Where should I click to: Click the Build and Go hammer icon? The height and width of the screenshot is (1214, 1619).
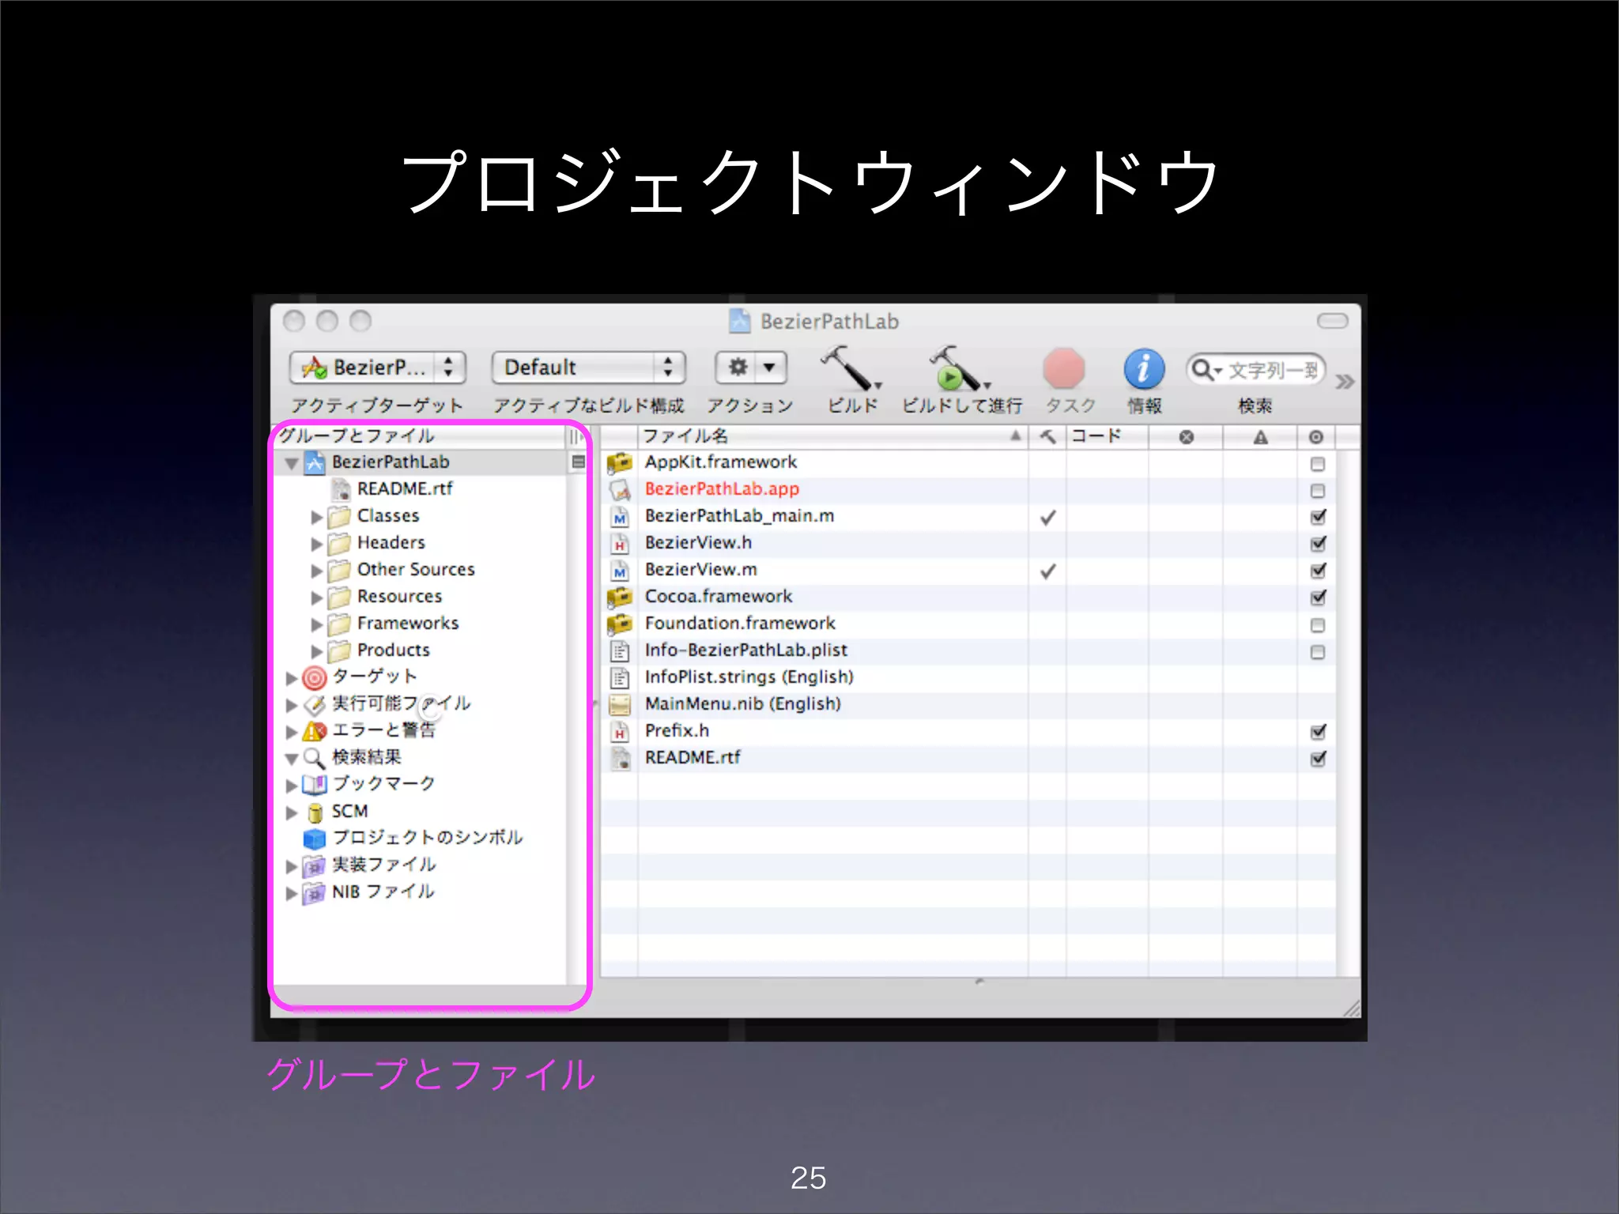point(959,368)
